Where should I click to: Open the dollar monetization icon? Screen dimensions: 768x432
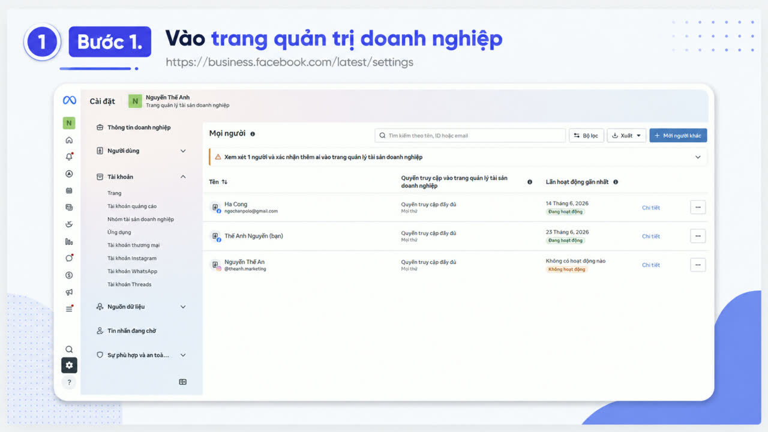tap(69, 275)
